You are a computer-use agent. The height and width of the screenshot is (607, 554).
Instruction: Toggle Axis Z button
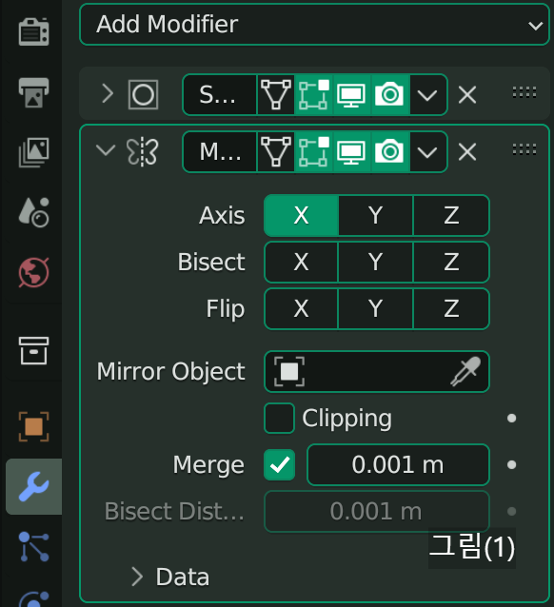point(451,215)
